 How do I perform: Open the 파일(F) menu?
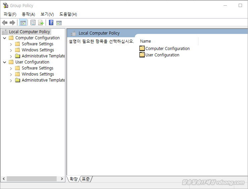(10, 14)
